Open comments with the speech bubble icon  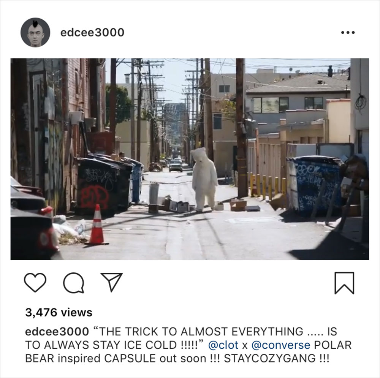click(74, 283)
